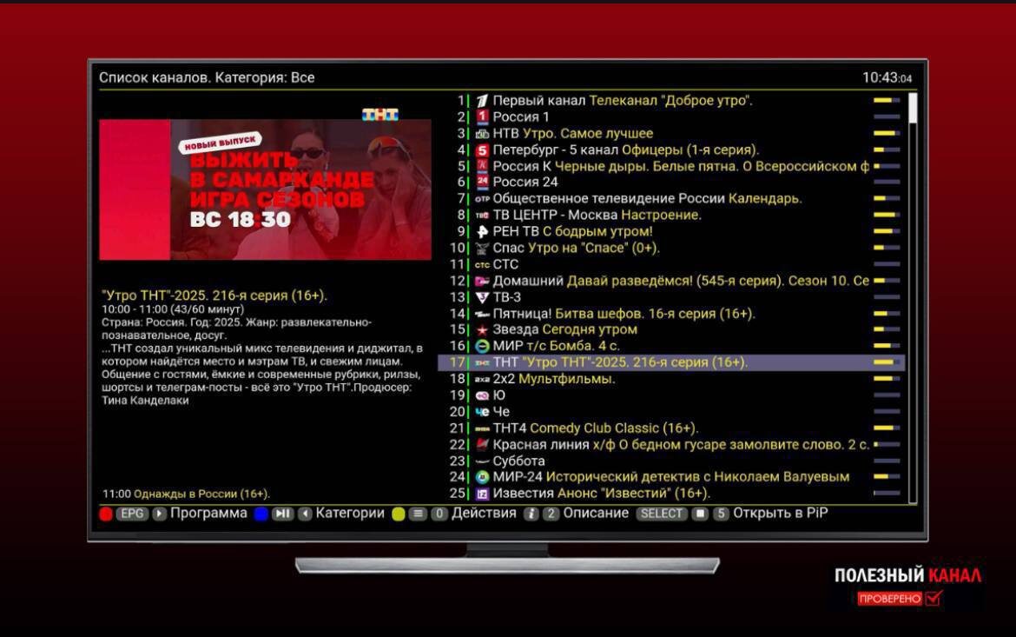Screen dimensions: 1016x637
Task: Click the НТВ channel logo
Action: pyautogui.click(x=482, y=134)
